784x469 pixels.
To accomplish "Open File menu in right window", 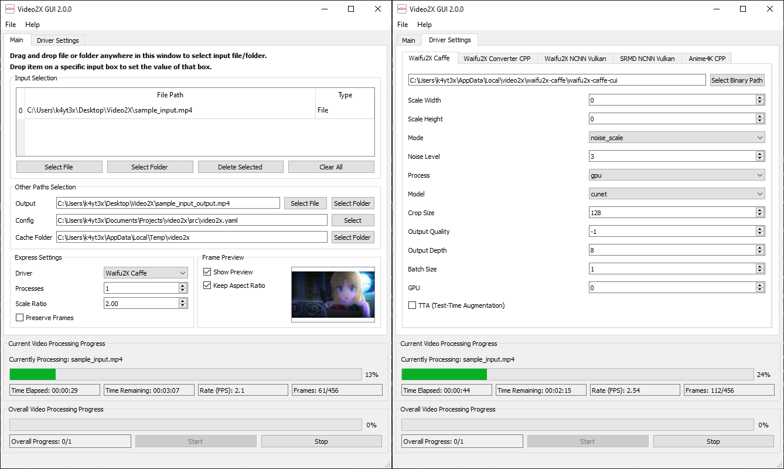I will click(x=403, y=25).
